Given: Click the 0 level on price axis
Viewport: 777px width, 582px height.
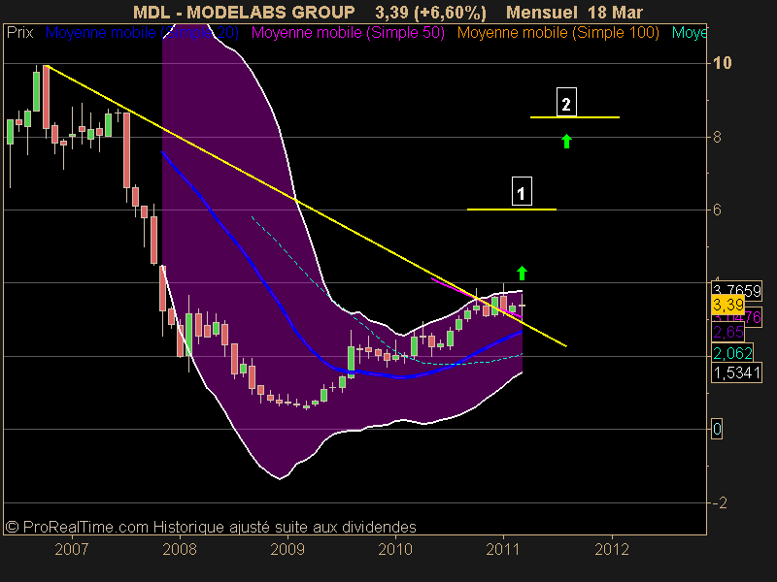Looking at the screenshot, I should (717, 429).
